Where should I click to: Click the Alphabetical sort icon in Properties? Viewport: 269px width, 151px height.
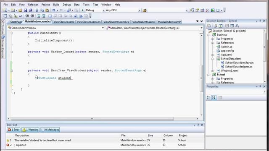pyautogui.click(x=214, y=98)
